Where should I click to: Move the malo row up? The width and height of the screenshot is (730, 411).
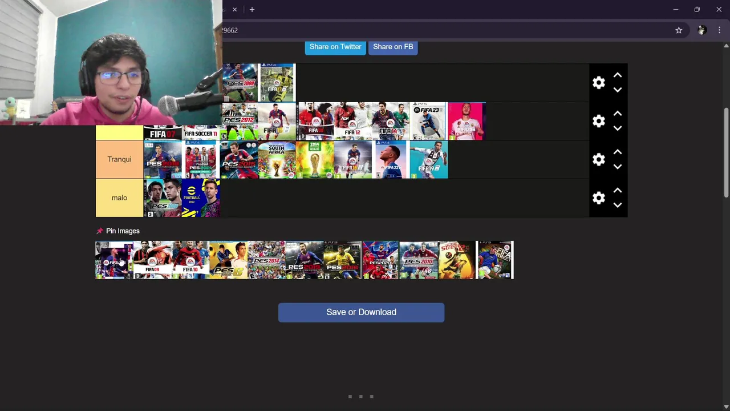(x=618, y=190)
